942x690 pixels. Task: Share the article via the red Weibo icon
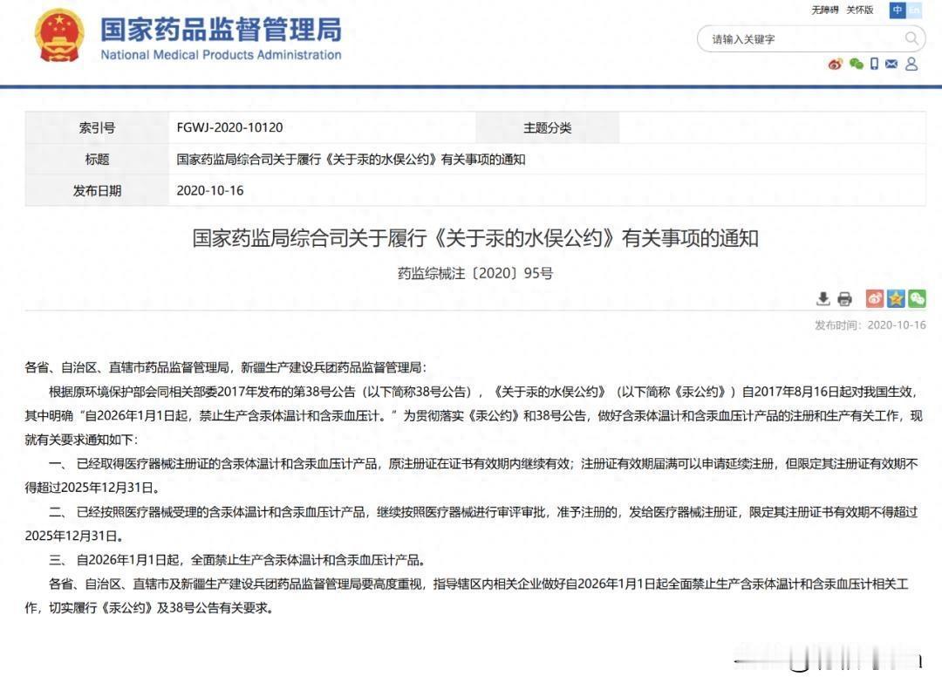coord(875,298)
